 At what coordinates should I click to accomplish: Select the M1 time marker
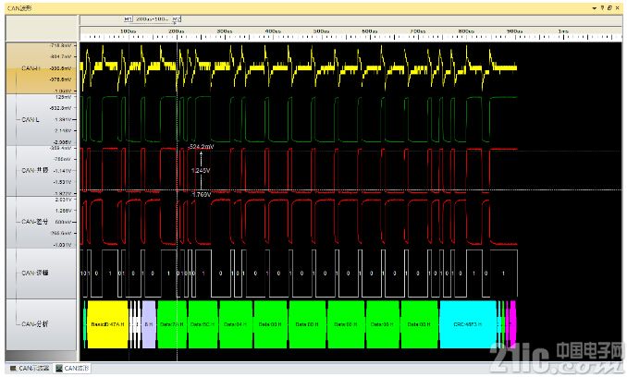point(128,19)
